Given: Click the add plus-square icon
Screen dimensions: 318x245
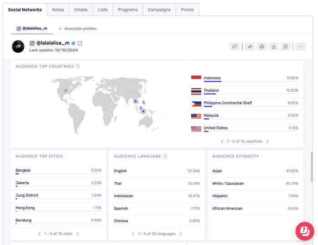Looking at the screenshot, I should click(285, 46).
